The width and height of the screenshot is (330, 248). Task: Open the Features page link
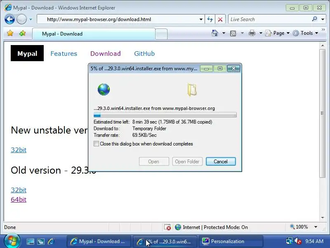click(64, 54)
